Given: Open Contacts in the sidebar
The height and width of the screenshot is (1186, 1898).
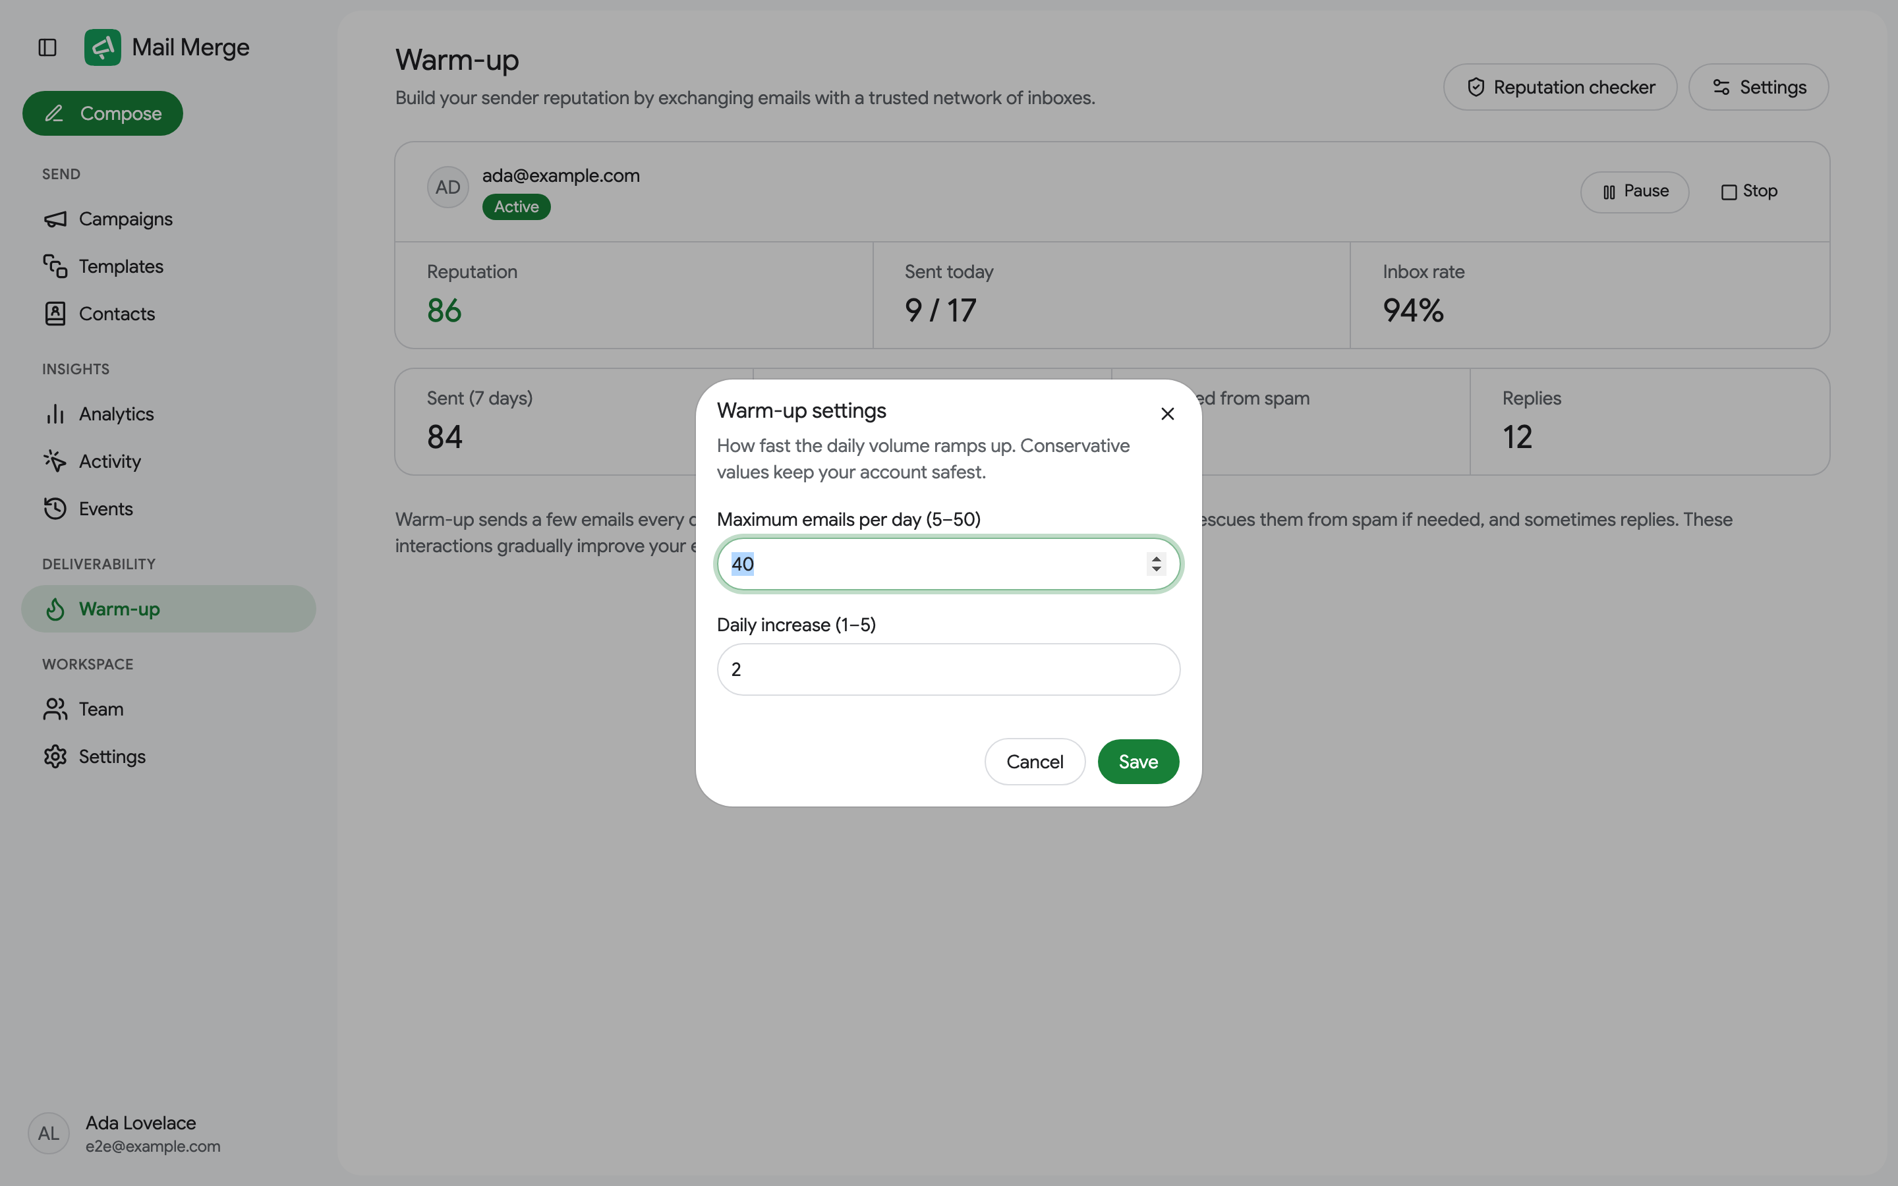Looking at the screenshot, I should [x=169, y=314].
